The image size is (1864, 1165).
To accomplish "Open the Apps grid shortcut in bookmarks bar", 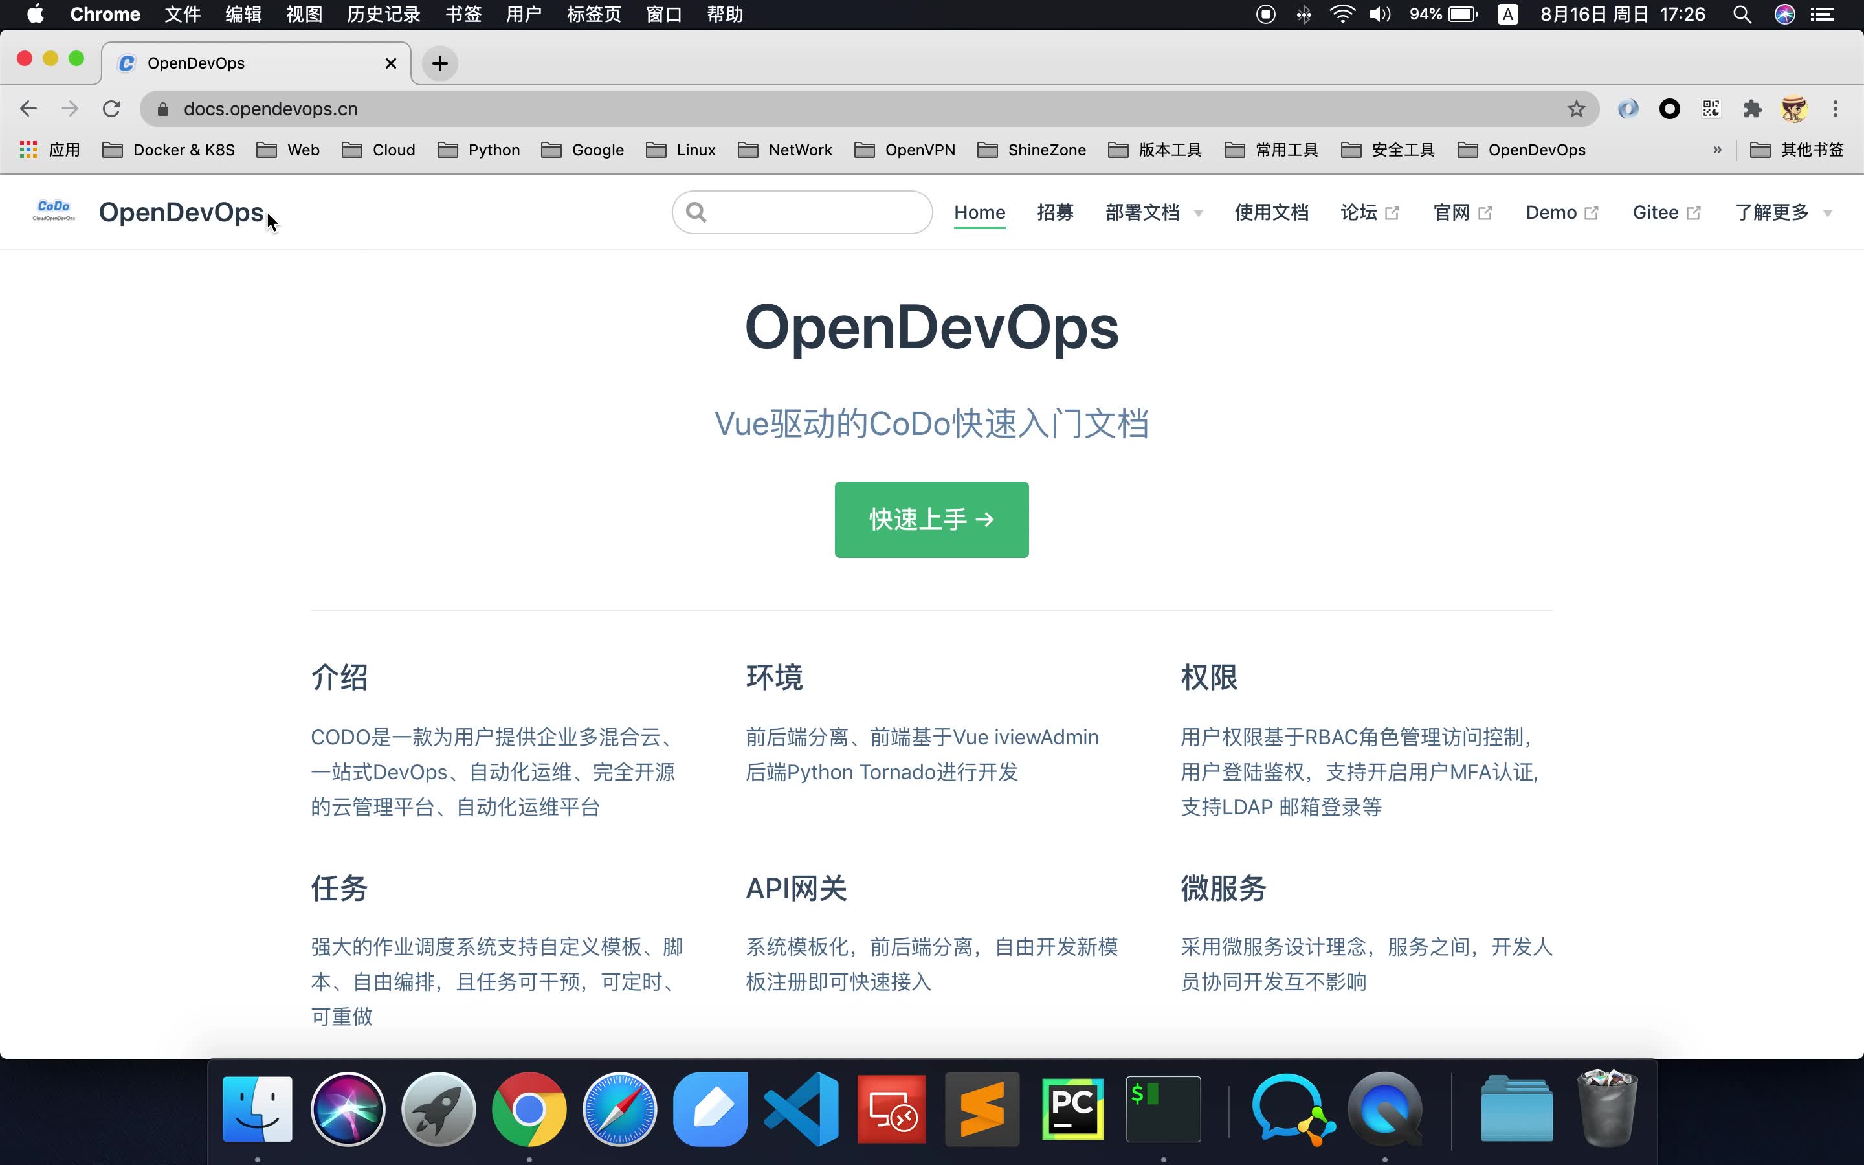I will point(50,150).
